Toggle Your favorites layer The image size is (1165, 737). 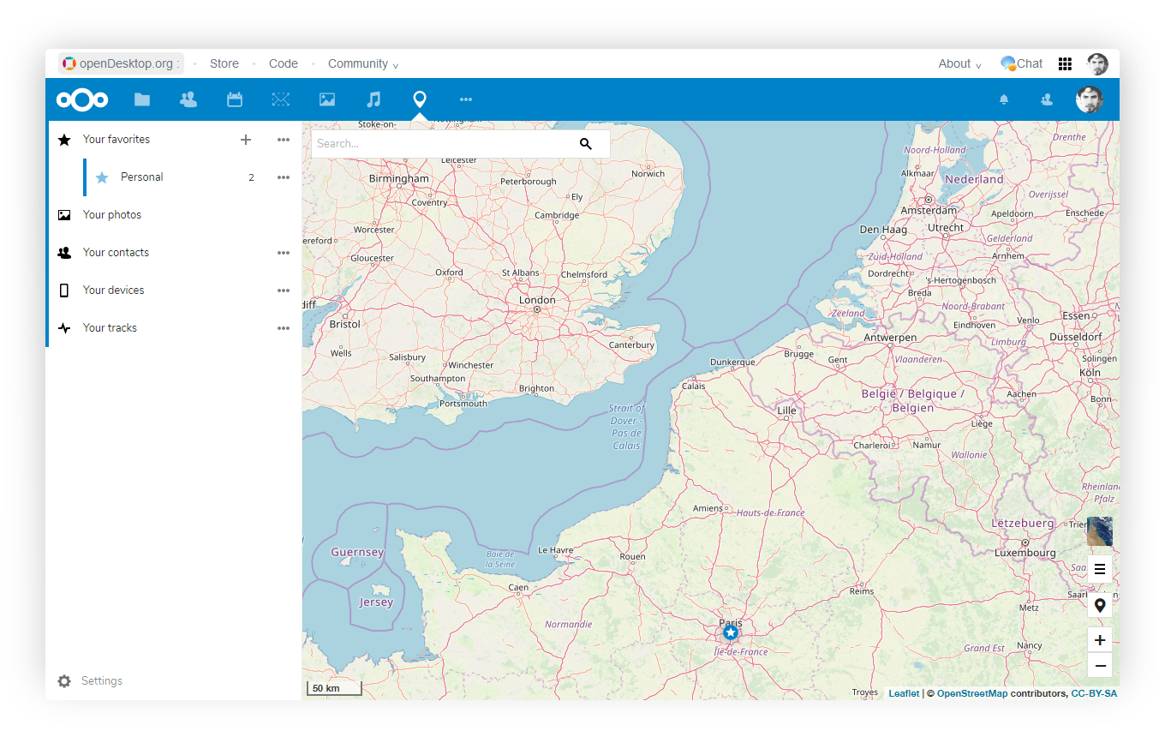click(116, 140)
